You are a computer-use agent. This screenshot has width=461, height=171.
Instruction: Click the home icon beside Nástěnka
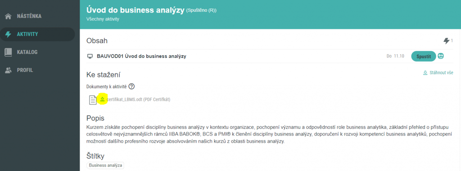tap(8, 16)
